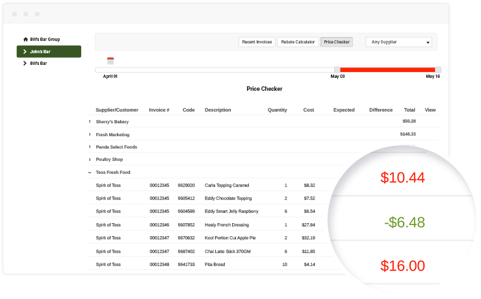Click the home icon beside Bill's Bar Group
Viewport: 481px width, 299px height.
pos(25,40)
